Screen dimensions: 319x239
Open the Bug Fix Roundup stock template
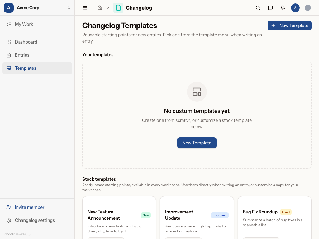point(274,218)
